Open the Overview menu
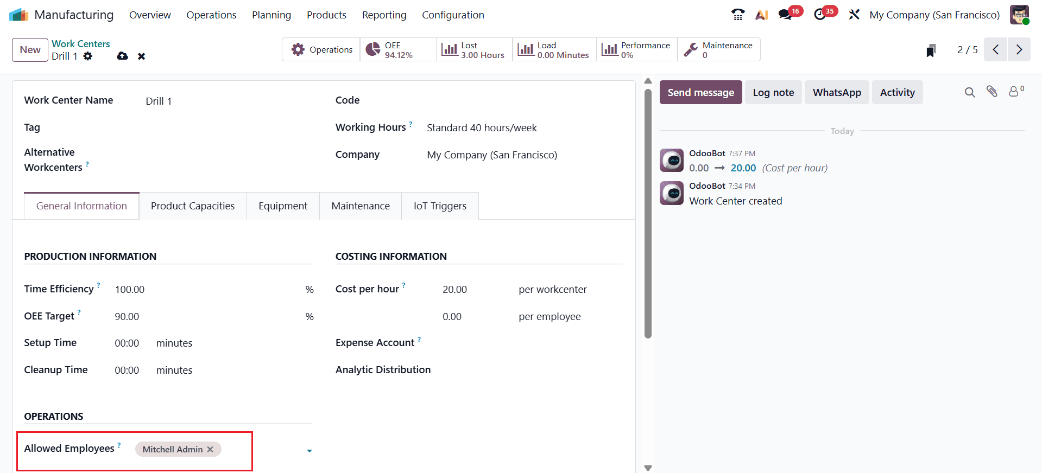The height and width of the screenshot is (473, 1042). [x=150, y=15]
